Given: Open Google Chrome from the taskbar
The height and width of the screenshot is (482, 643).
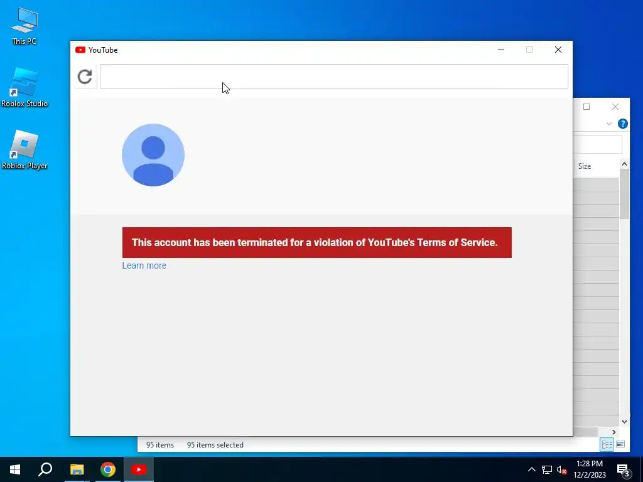Looking at the screenshot, I should [108, 469].
